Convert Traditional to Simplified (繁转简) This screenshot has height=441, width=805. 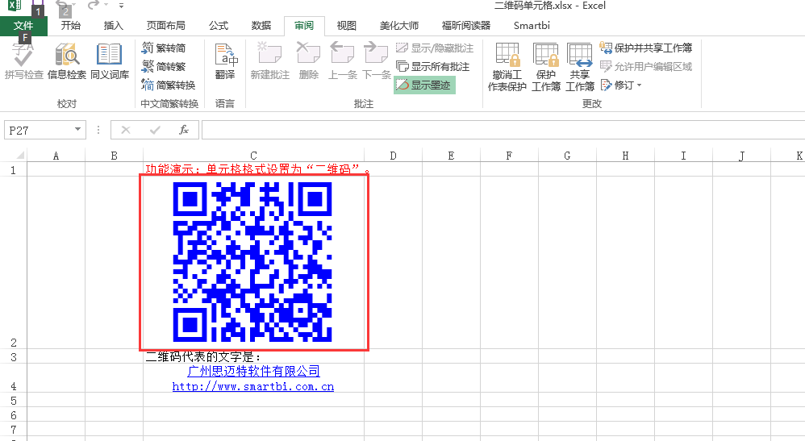pyautogui.click(x=164, y=48)
